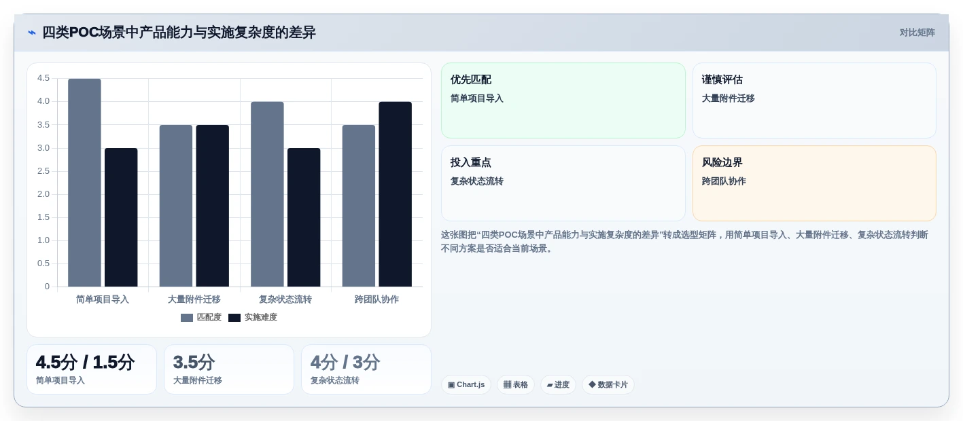Screen dimensions: 963x421
Task: Click the 对比矩阵 label in the header
Action: tap(917, 33)
